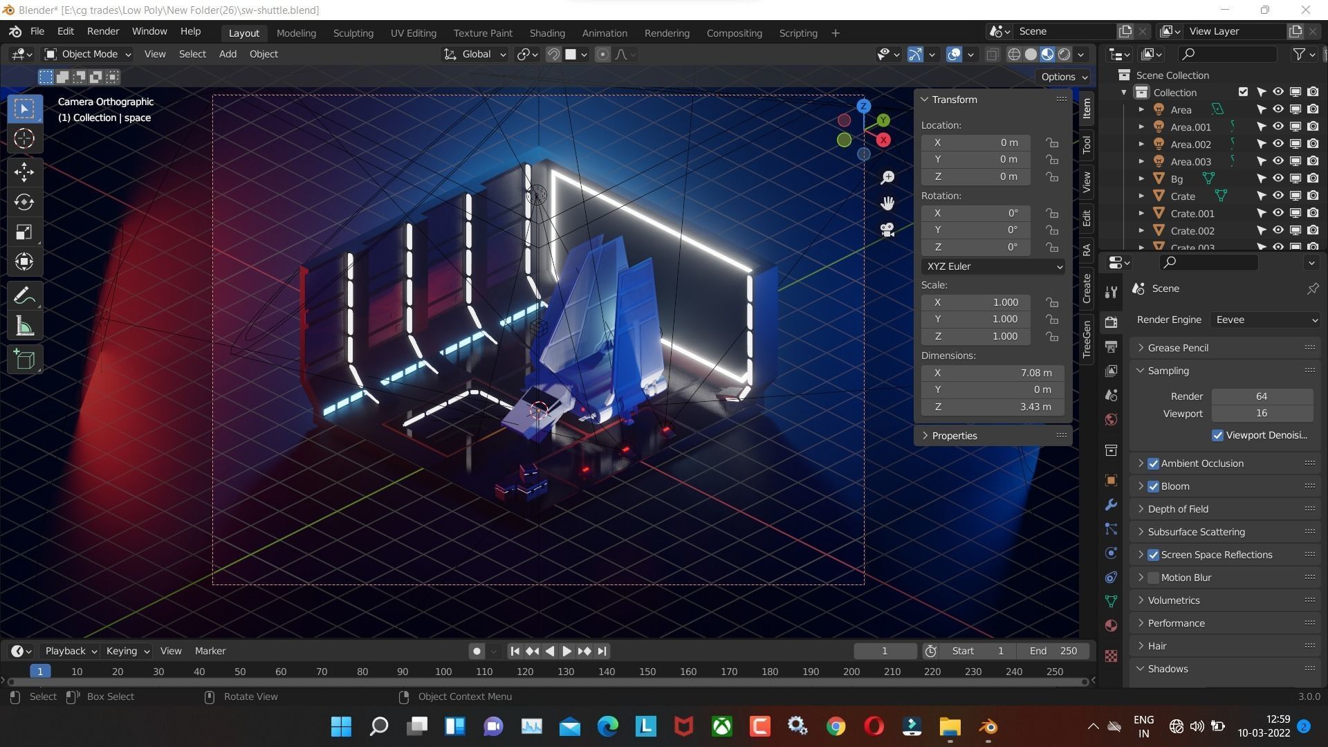Open the XYZ Euler rotation mode dropdown

(993, 266)
